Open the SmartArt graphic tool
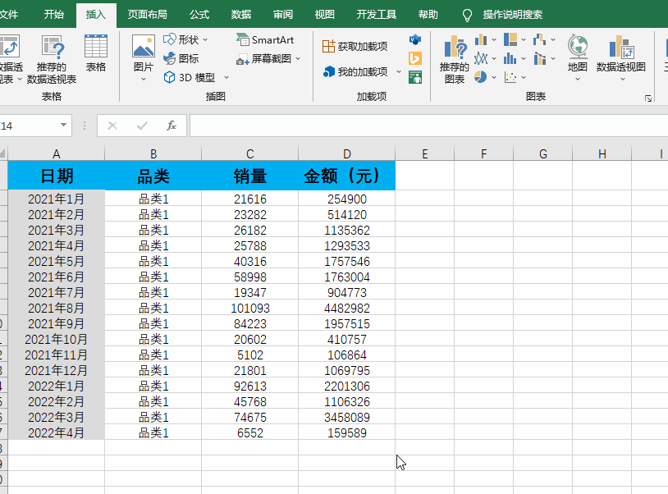 tap(265, 39)
